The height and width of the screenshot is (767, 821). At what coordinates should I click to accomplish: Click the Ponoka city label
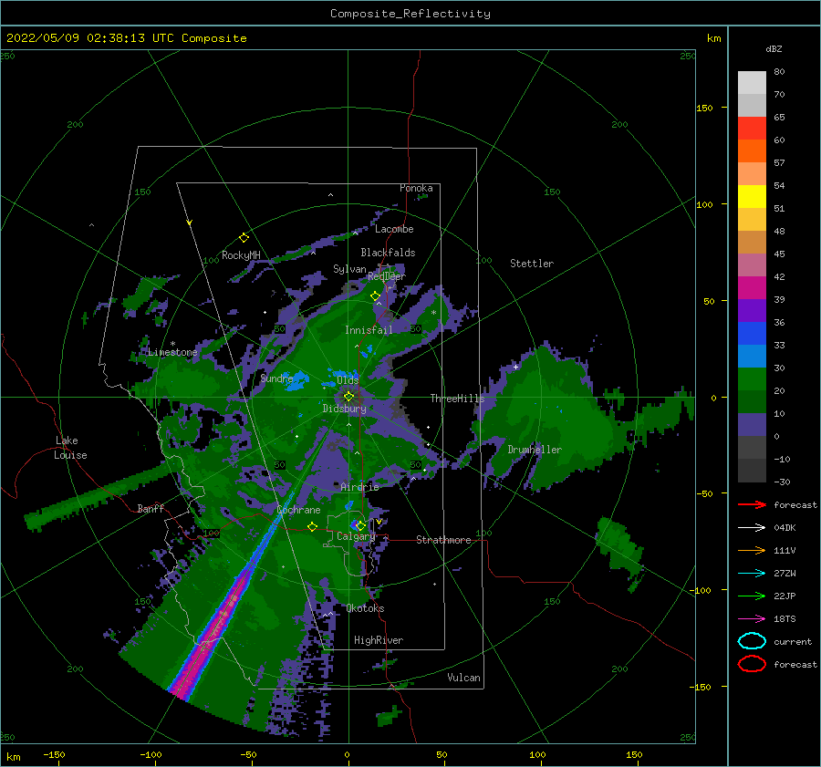tap(416, 188)
